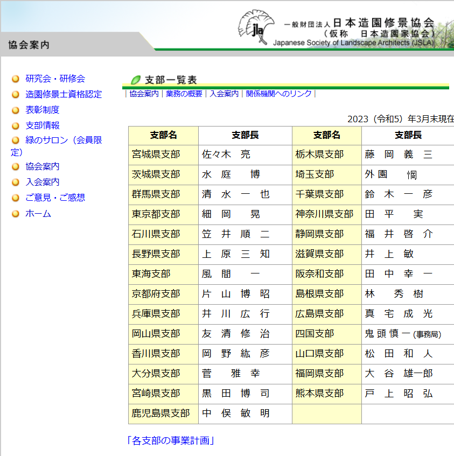
Task: Click orange bullet beside 支部情報
Action: tap(16, 126)
